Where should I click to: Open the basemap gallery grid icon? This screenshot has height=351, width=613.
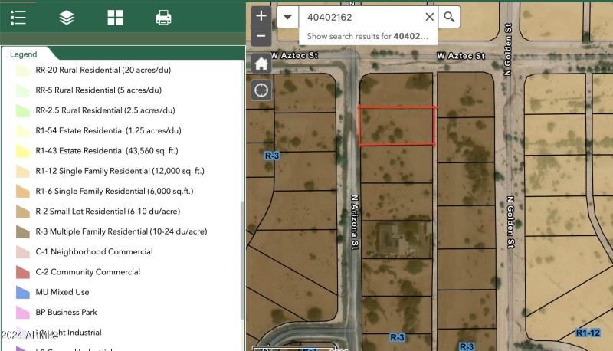click(115, 18)
